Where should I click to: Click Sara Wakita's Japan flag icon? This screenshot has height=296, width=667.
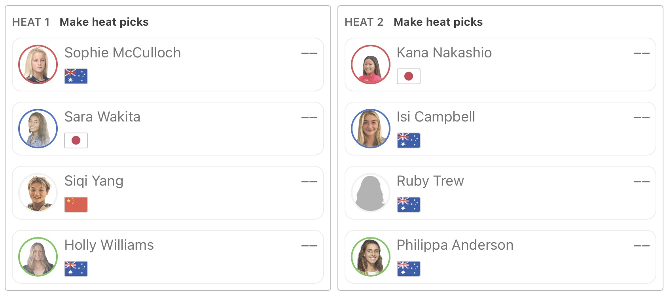[76, 140]
